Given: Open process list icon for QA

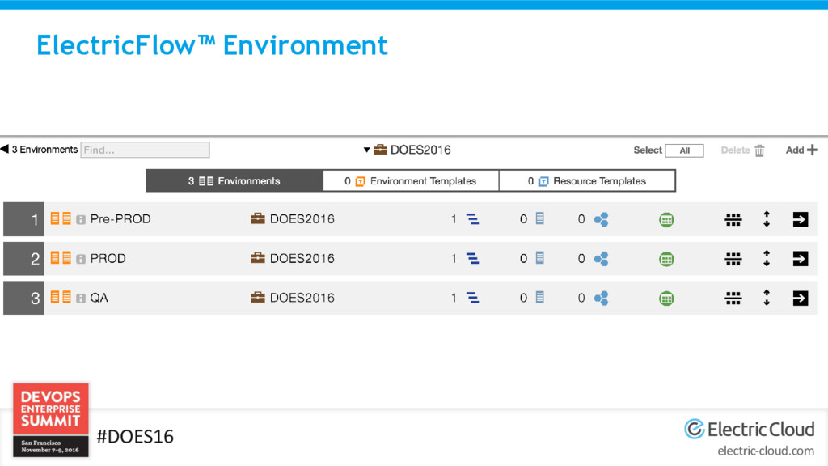Looking at the screenshot, I should point(472,298).
